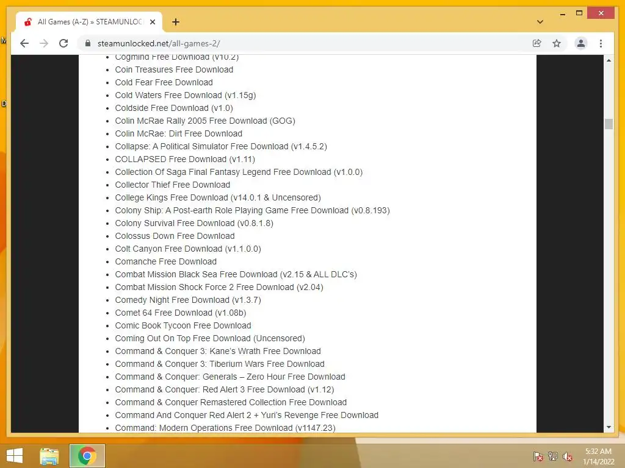The image size is (625, 468).
Task: Open Colin McRae Rally 2005 link
Action: click(x=205, y=121)
